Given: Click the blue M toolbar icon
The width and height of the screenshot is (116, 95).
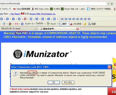Looking at the screenshot, I should click(x=31, y=19).
